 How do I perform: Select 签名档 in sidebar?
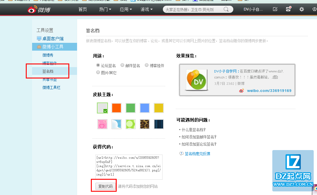click(x=48, y=71)
